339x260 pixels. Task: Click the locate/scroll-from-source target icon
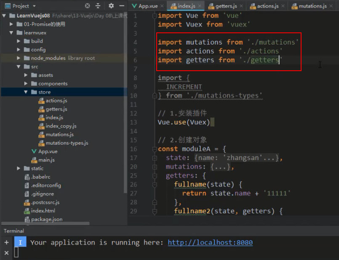(x=87, y=6)
